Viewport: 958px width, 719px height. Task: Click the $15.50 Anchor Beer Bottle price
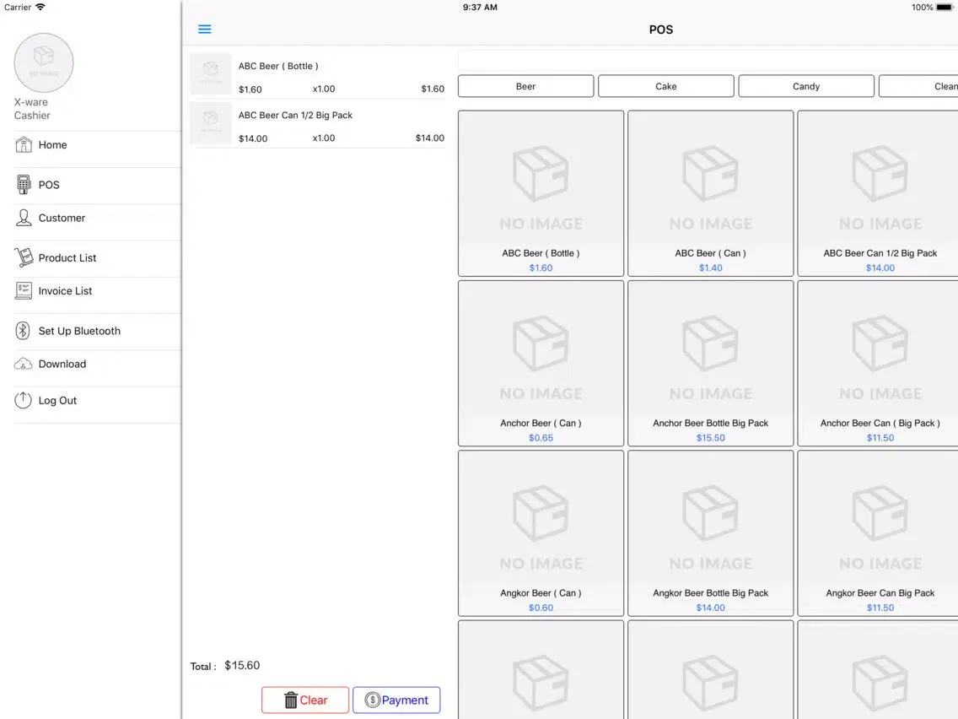(x=711, y=438)
